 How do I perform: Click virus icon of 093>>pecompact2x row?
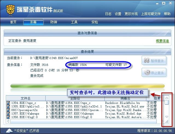pyautogui.click(x=8, y=110)
